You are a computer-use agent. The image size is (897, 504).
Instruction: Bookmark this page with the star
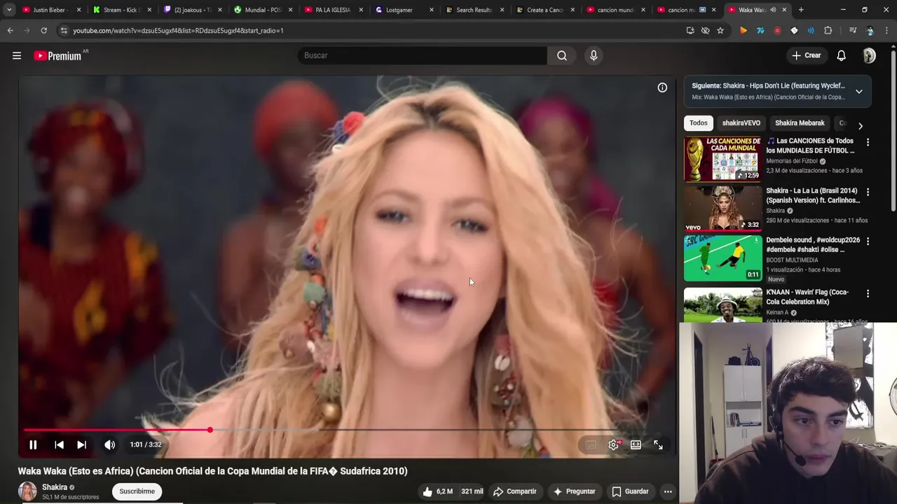(720, 31)
